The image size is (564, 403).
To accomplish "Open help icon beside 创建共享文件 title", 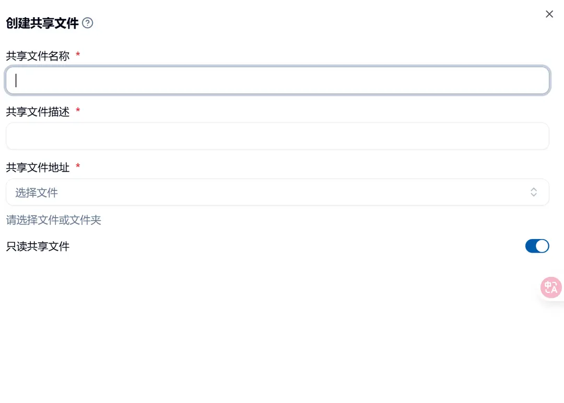I will click(87, 23).
